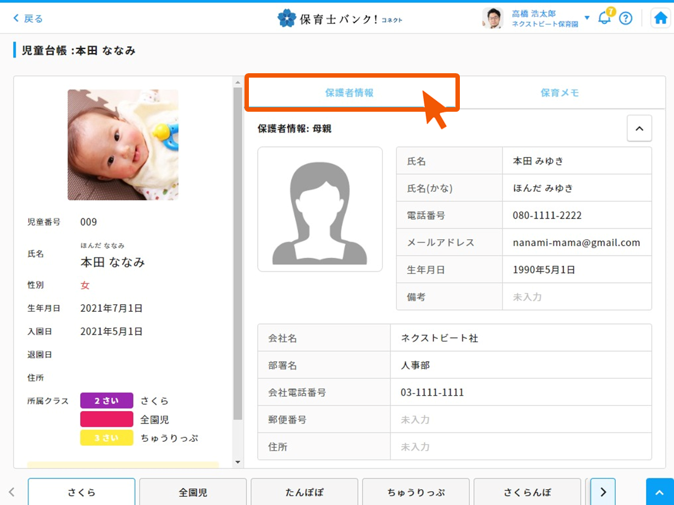Select the たんぽぽ class button
The width and height of the screenshot is (674, 505).
pyautogui.click(x=304, y=492)
